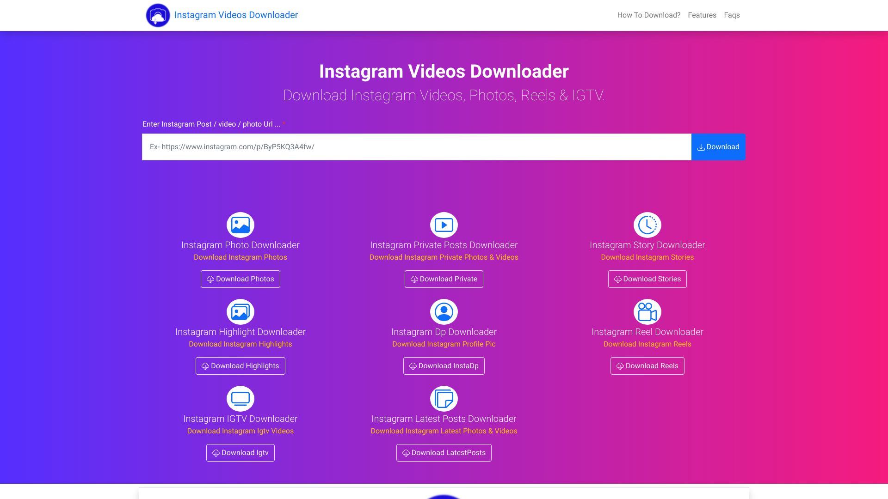This screenshot has height=499, width=888.
Task: Click the Instagram Videos Downloader logo icon
Action: 158,15
